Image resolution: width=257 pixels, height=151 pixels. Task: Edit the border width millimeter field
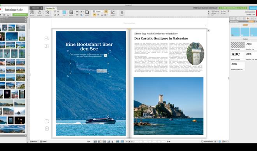tap(99, 11)
